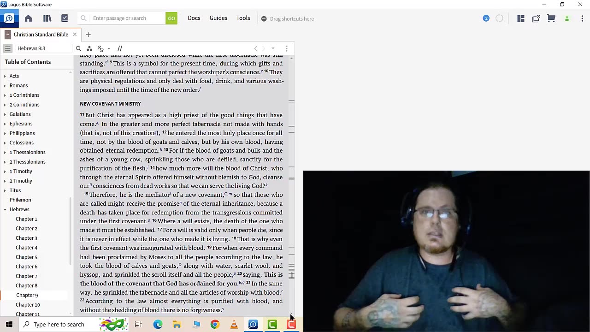The image size is (590, 332).
Task: Toggle the table of contents hamburger icon
Action: (7, 48)
